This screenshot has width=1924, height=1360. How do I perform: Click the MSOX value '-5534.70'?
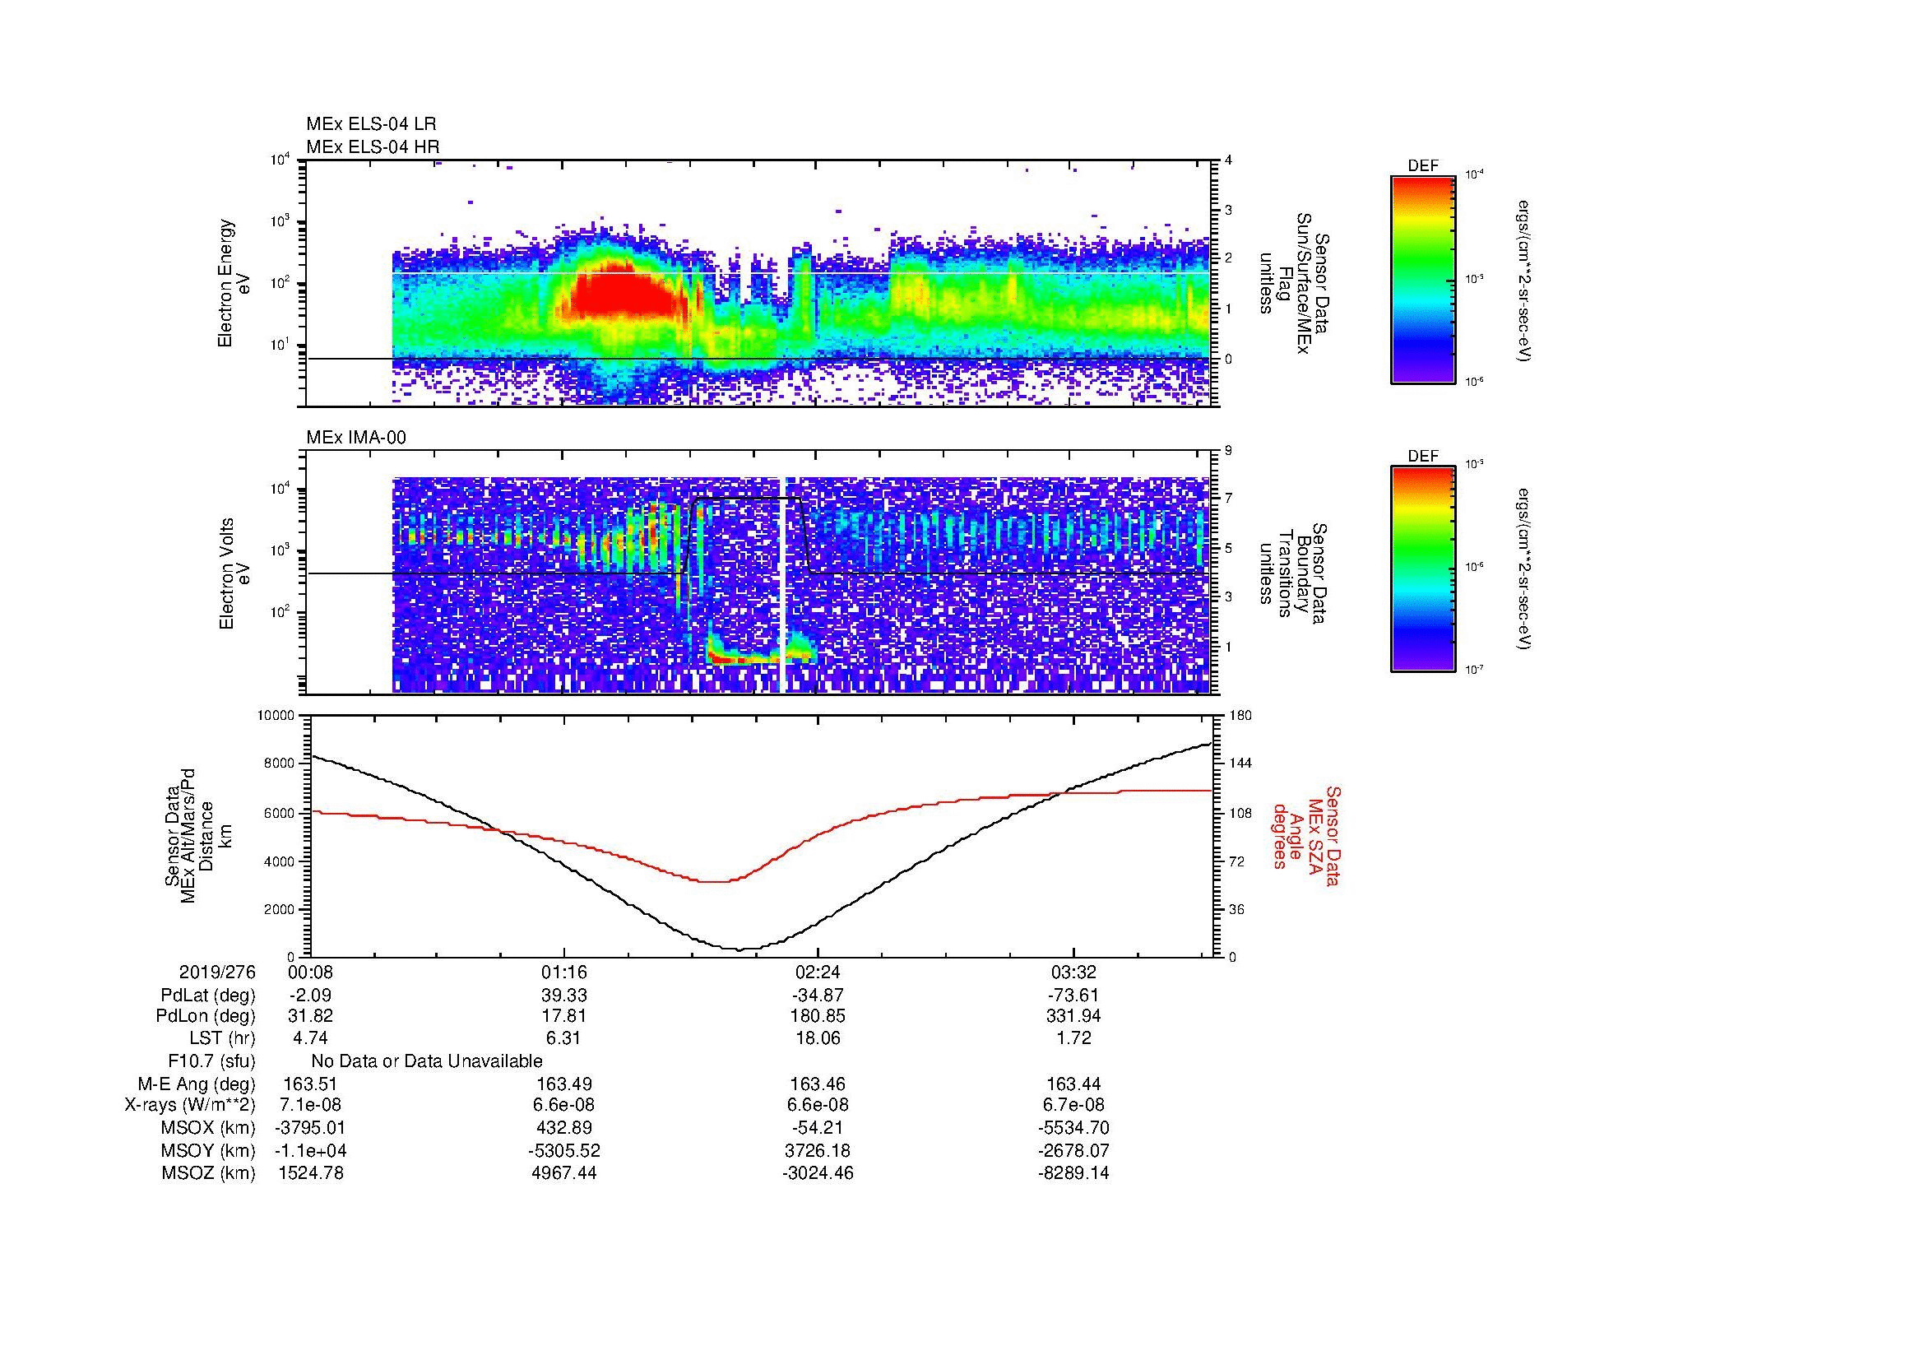1073,1128
